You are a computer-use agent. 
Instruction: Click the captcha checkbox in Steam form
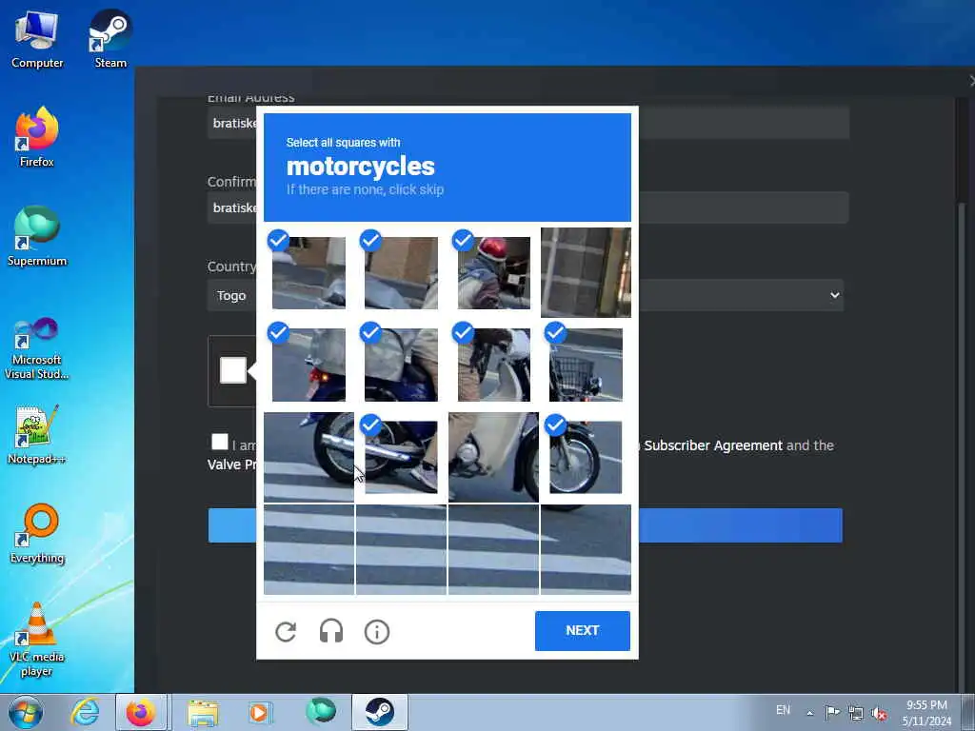233,370
